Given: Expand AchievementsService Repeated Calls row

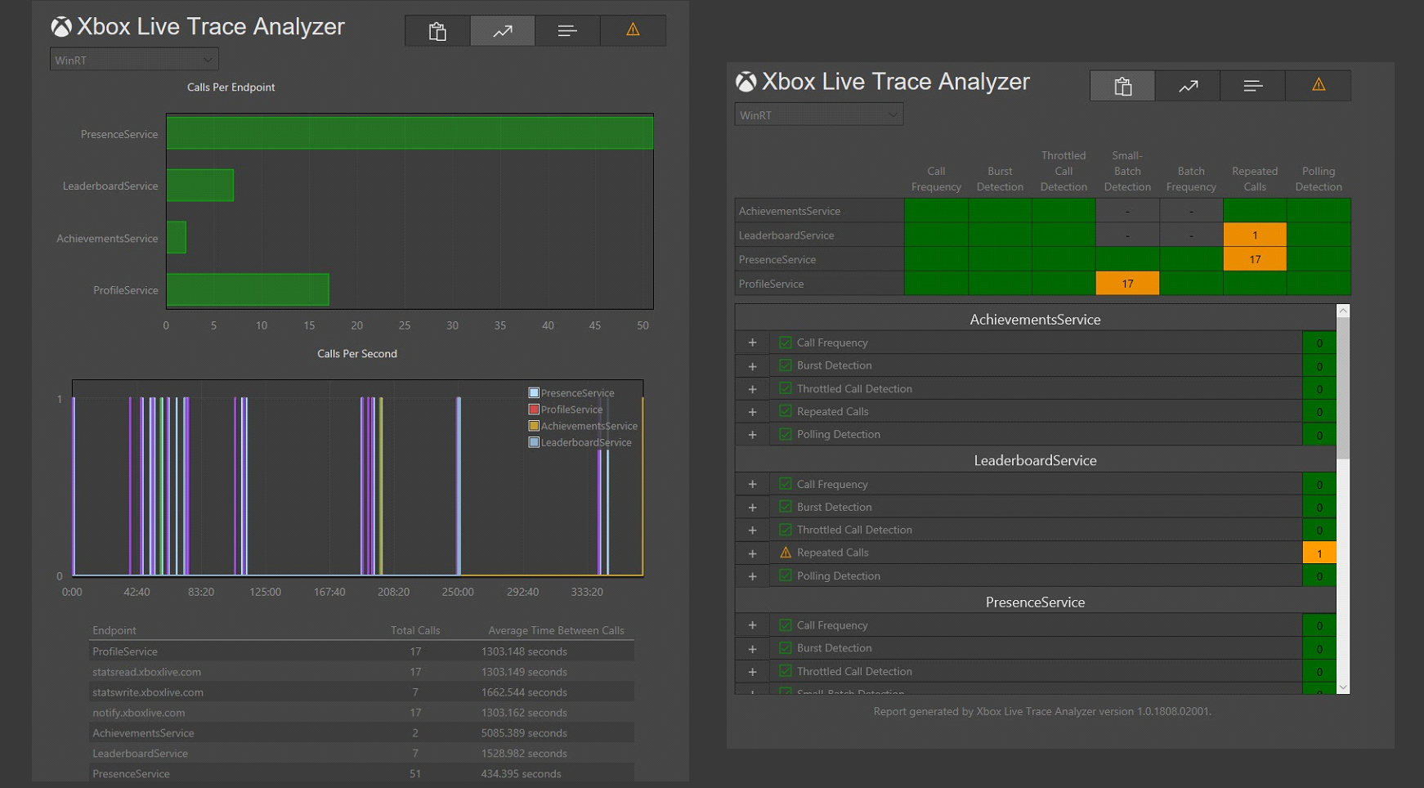Looking at the screenshot, I should click(x=752, y=412).
